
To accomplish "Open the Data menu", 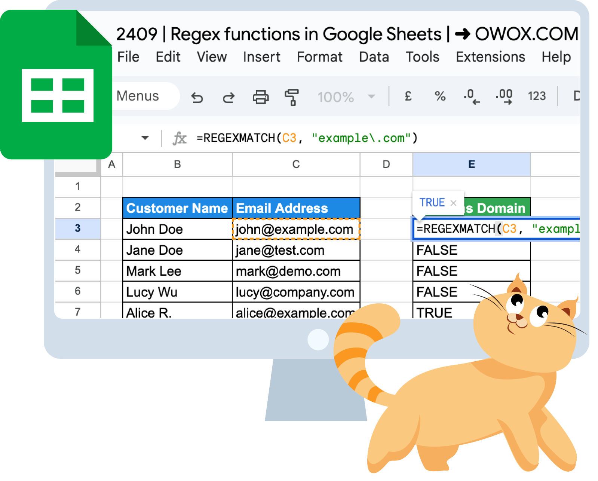I will pyautogui.click(x=374, y=57).
